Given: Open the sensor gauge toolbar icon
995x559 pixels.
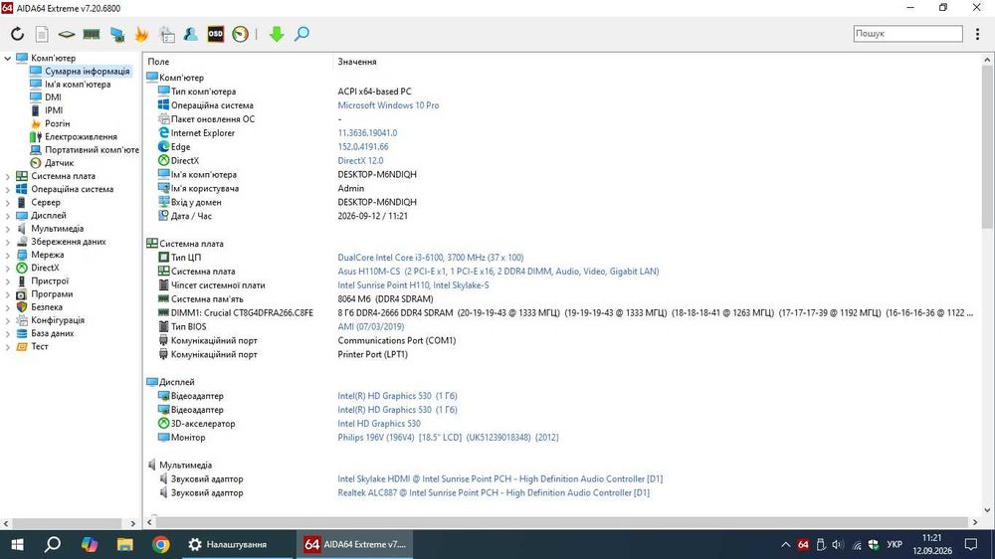Looking at the screenshot, I should click(x=240, y=34).
